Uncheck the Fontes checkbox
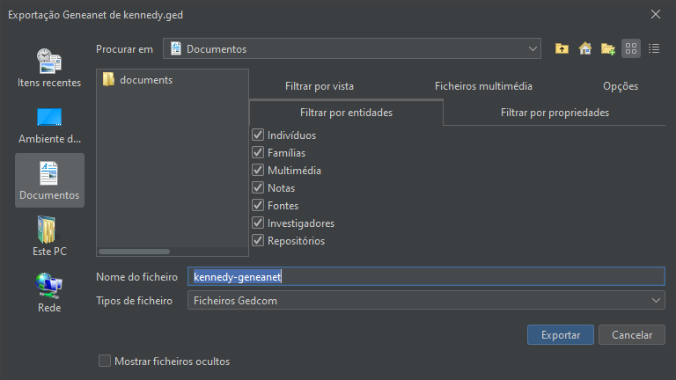This screenshot has height=380, width=676. point(258,206)
